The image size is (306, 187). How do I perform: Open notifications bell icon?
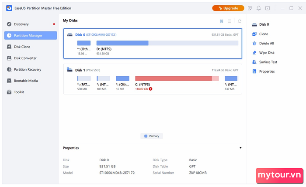click(x=259, y=8)
